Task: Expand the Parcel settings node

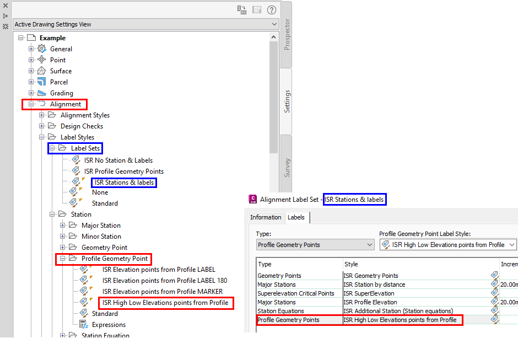Action: (31, 82)
